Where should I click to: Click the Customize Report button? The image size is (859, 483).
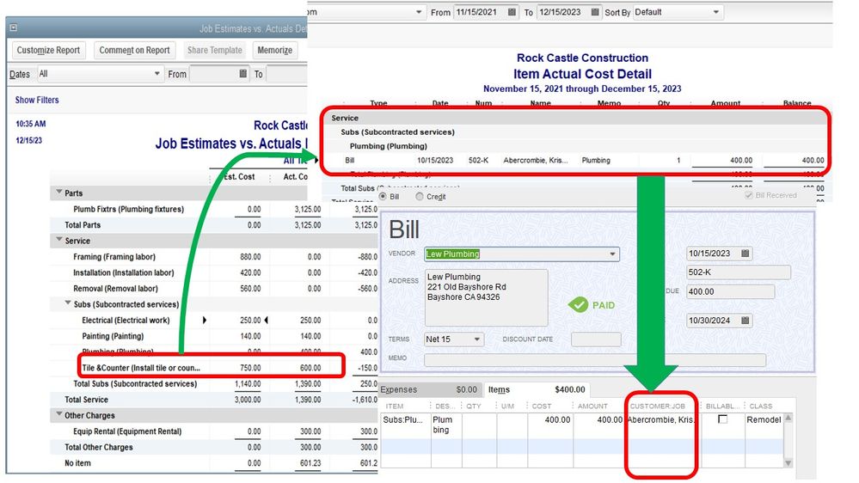tap(48, 51)
